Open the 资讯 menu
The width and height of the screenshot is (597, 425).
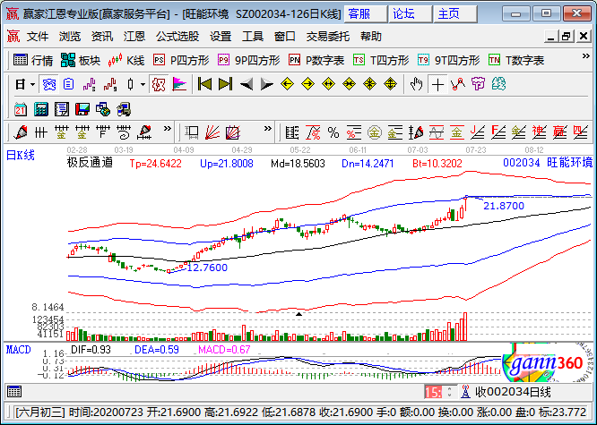[x=102, y=37]
